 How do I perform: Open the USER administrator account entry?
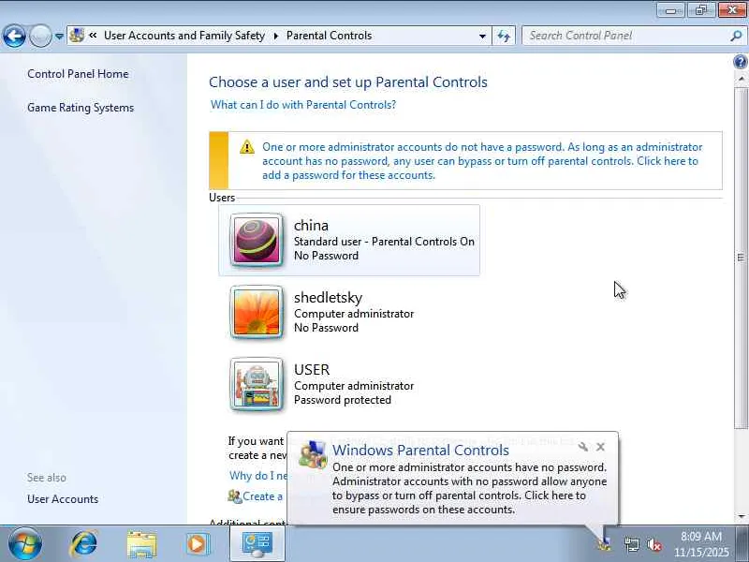(x=349, y=384)
